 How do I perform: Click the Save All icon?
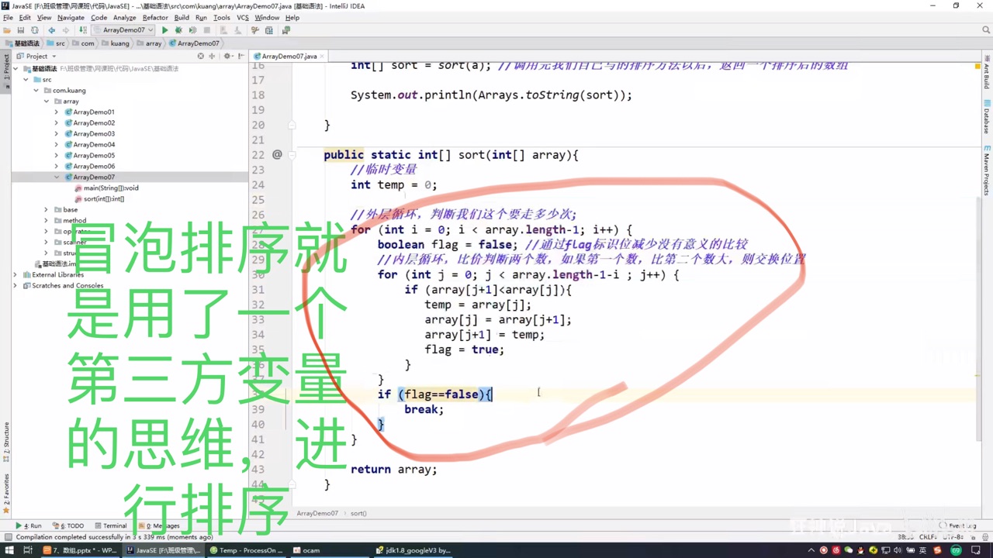(x=20, y=29)
